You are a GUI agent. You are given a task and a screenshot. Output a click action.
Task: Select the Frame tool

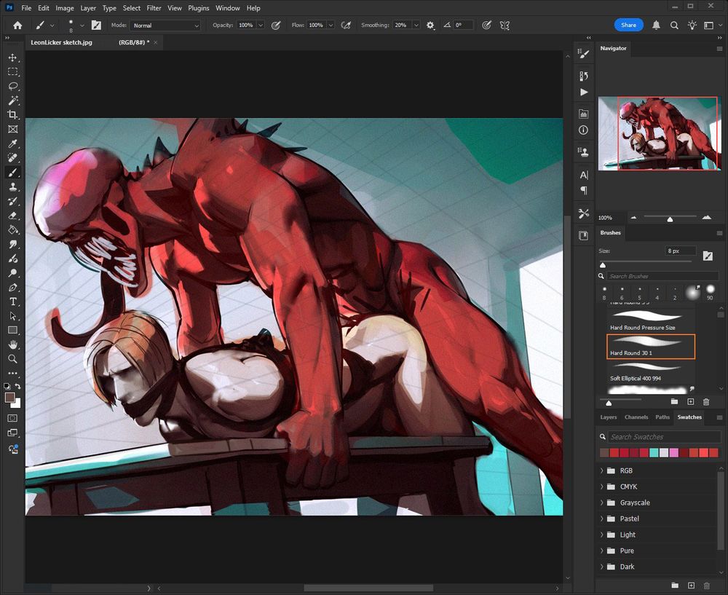[x=12, y=129]
